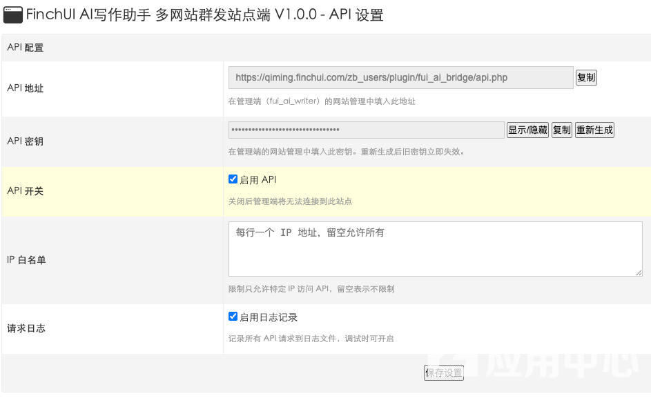
Task: Copy the API 地址 with its 复制 button
Action: (x=585, y=78)
